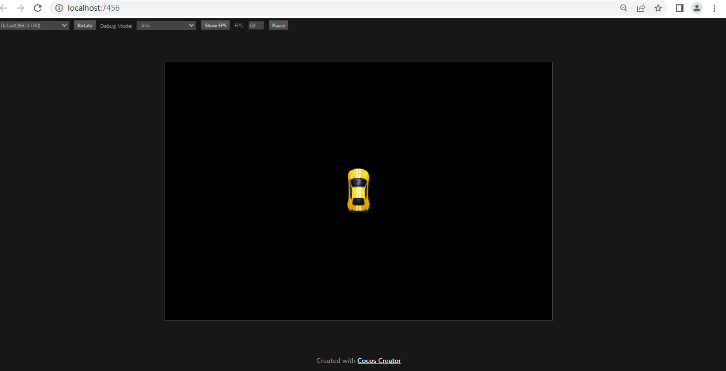Open the browser zoom control
The width and height of the screenshot is (726, 371).
click(624, 8)
